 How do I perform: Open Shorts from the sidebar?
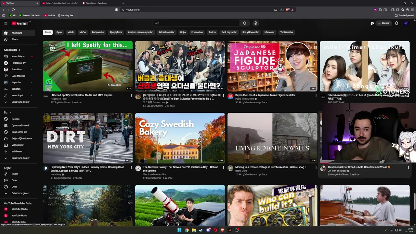[x=19, y=39]
